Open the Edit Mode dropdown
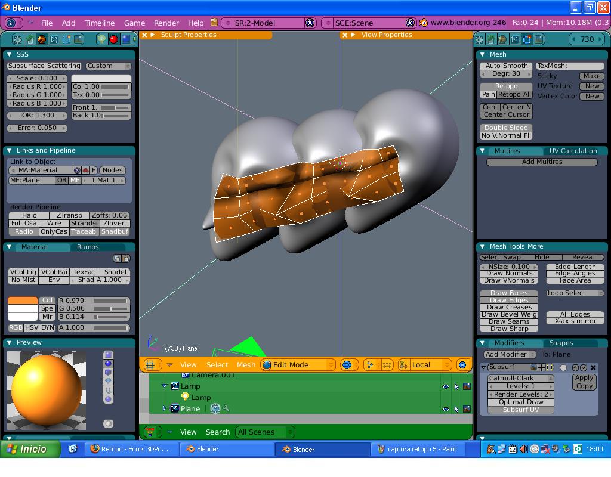611x477 pixels. [298, 365]
